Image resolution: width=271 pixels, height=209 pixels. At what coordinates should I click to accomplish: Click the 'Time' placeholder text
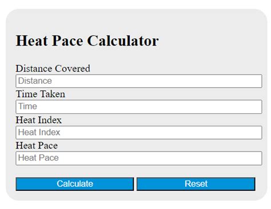[27, 106]
